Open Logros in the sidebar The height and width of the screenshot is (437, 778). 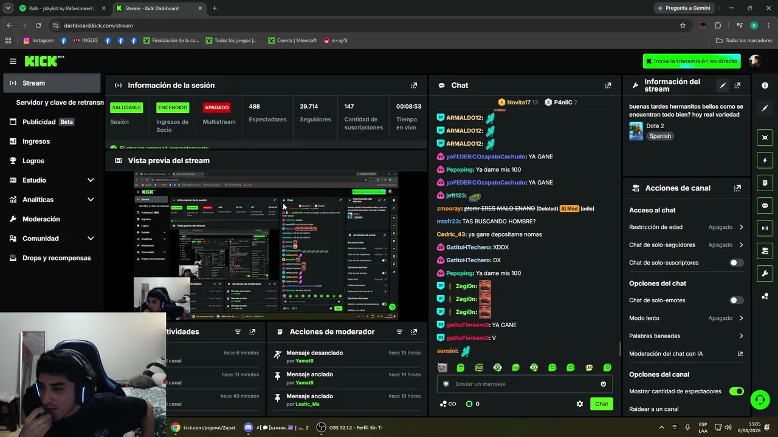coord(52,161)
